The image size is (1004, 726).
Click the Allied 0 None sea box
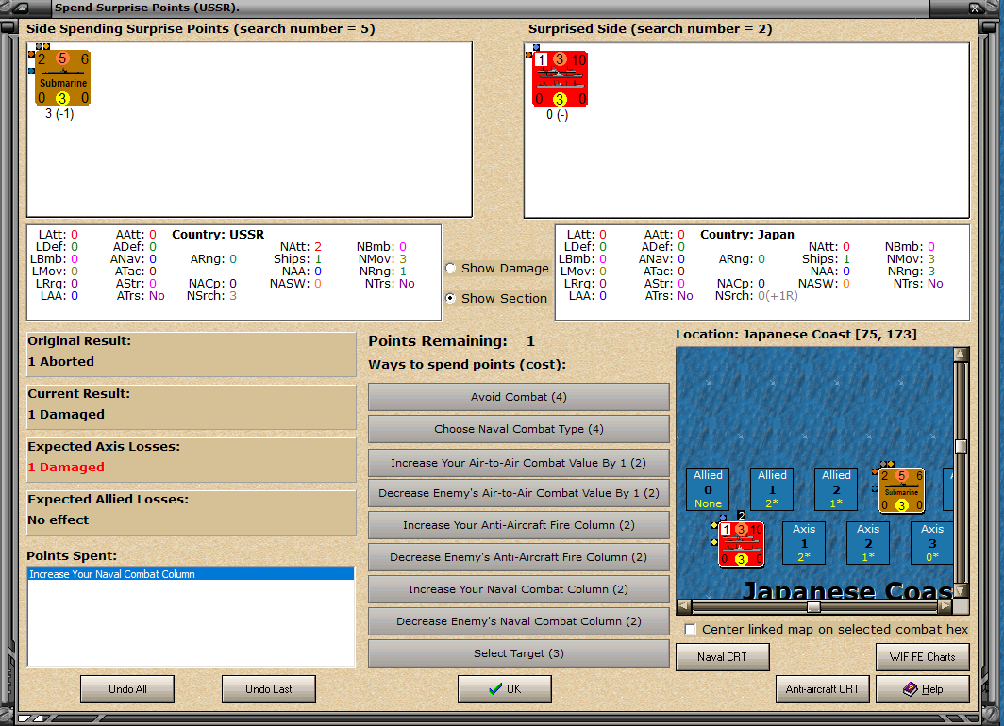(708, 489)
